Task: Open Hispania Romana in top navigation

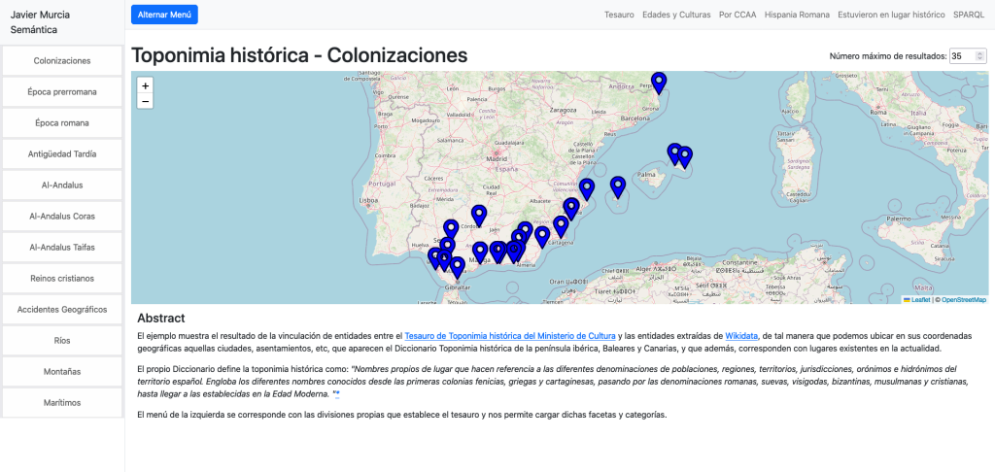Action: click(x=797, y=16)
